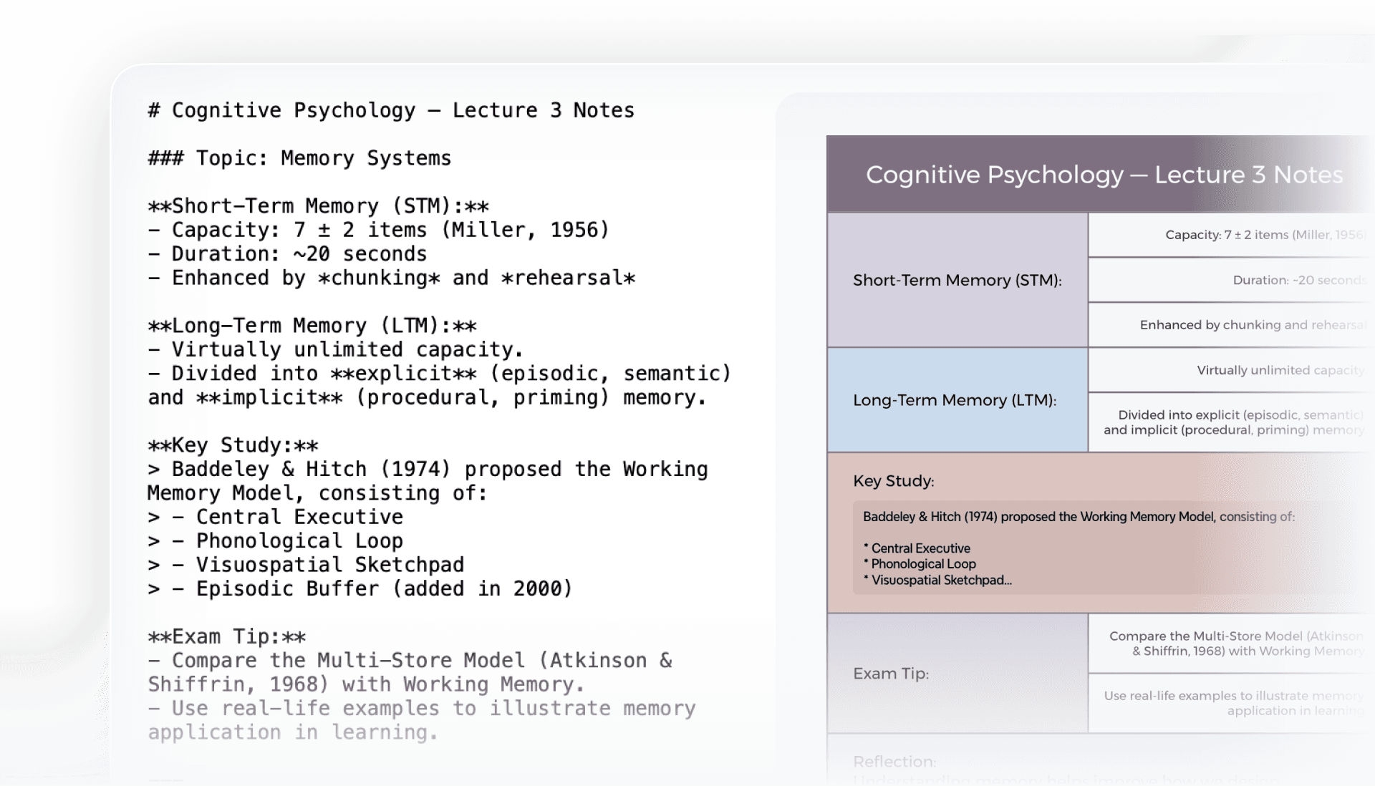Click the preview text 'Baddeley & Hitch (1974) proposed the Working Memory Model'
This screenshot has width=1375, height=786.
point(1039,517)
